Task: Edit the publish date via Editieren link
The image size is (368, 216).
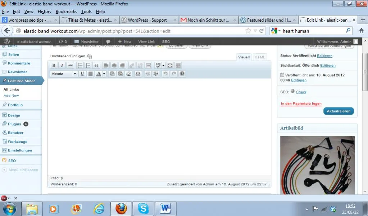Action: 299,80
